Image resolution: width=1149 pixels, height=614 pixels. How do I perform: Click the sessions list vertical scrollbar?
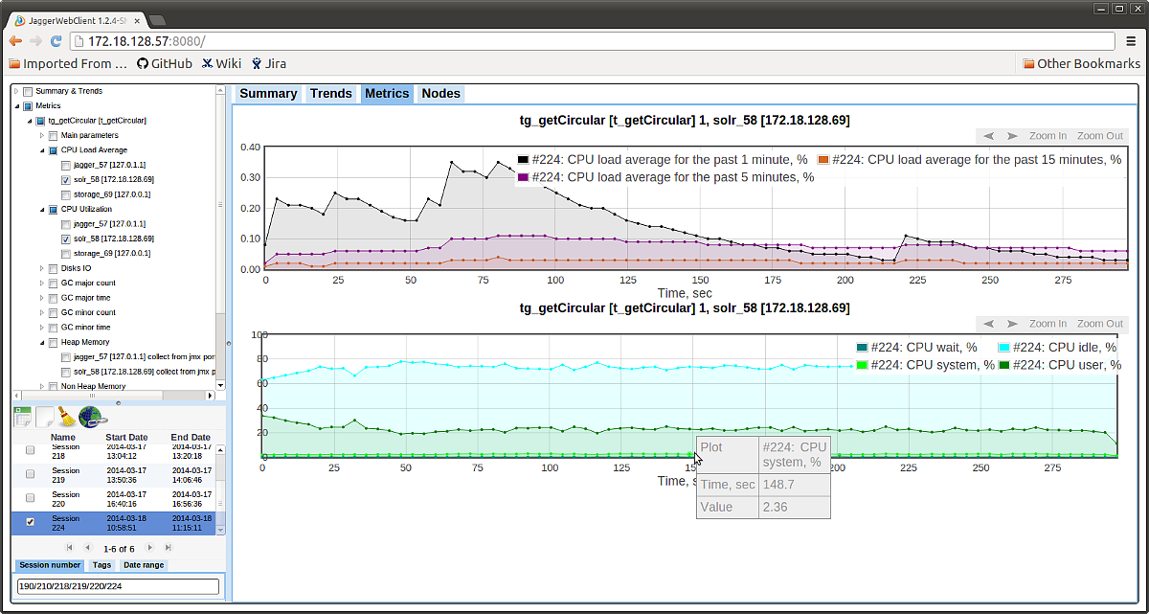coord(221,489)
